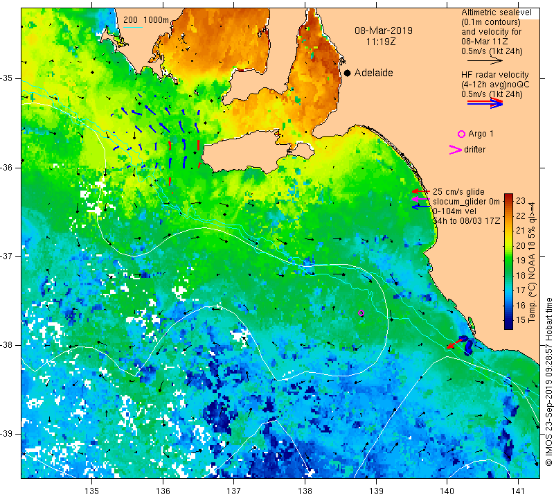Click the '54h to 08/03 17Z' text
Screen dimensions: 554x499
click(466, 220)
